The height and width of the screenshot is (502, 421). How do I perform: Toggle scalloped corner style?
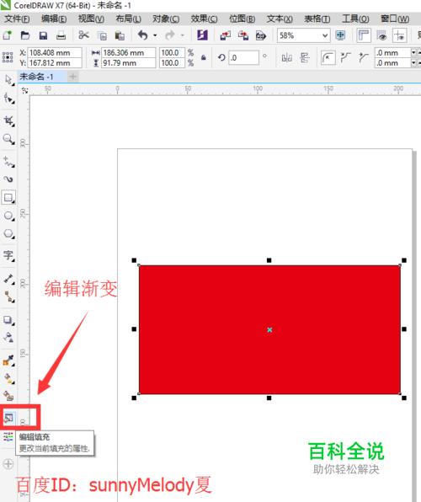click(346, 58)
